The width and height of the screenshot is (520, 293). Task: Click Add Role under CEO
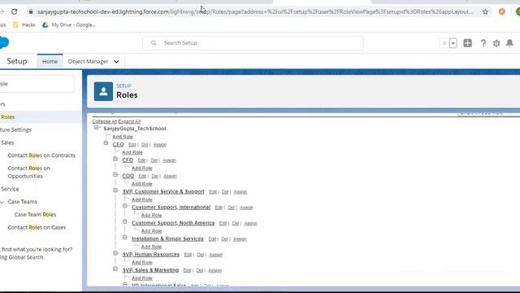point(132,152)
